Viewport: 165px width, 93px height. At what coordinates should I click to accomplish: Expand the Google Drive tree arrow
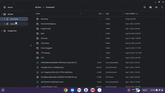point(2,31)
